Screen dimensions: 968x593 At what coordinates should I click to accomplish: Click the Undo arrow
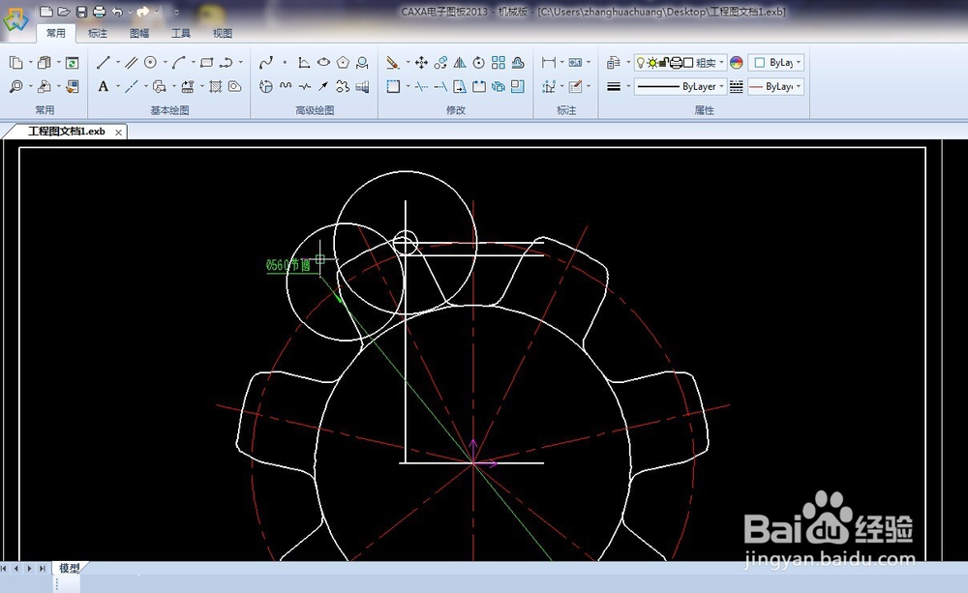pyautogui.click(x=117, y=12)
